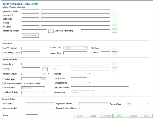The width and height of the screenshot is (154, 120).
Task: Tick the Unitize Value checkbox
Action: tap(3, 79)
